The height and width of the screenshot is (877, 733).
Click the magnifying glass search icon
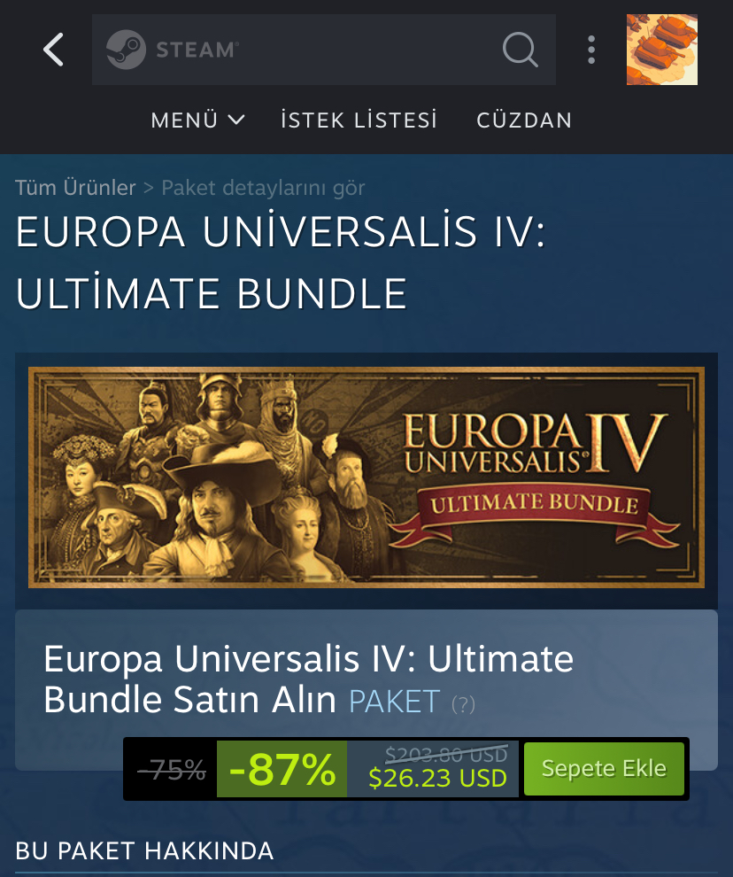(x=520, y=50)
